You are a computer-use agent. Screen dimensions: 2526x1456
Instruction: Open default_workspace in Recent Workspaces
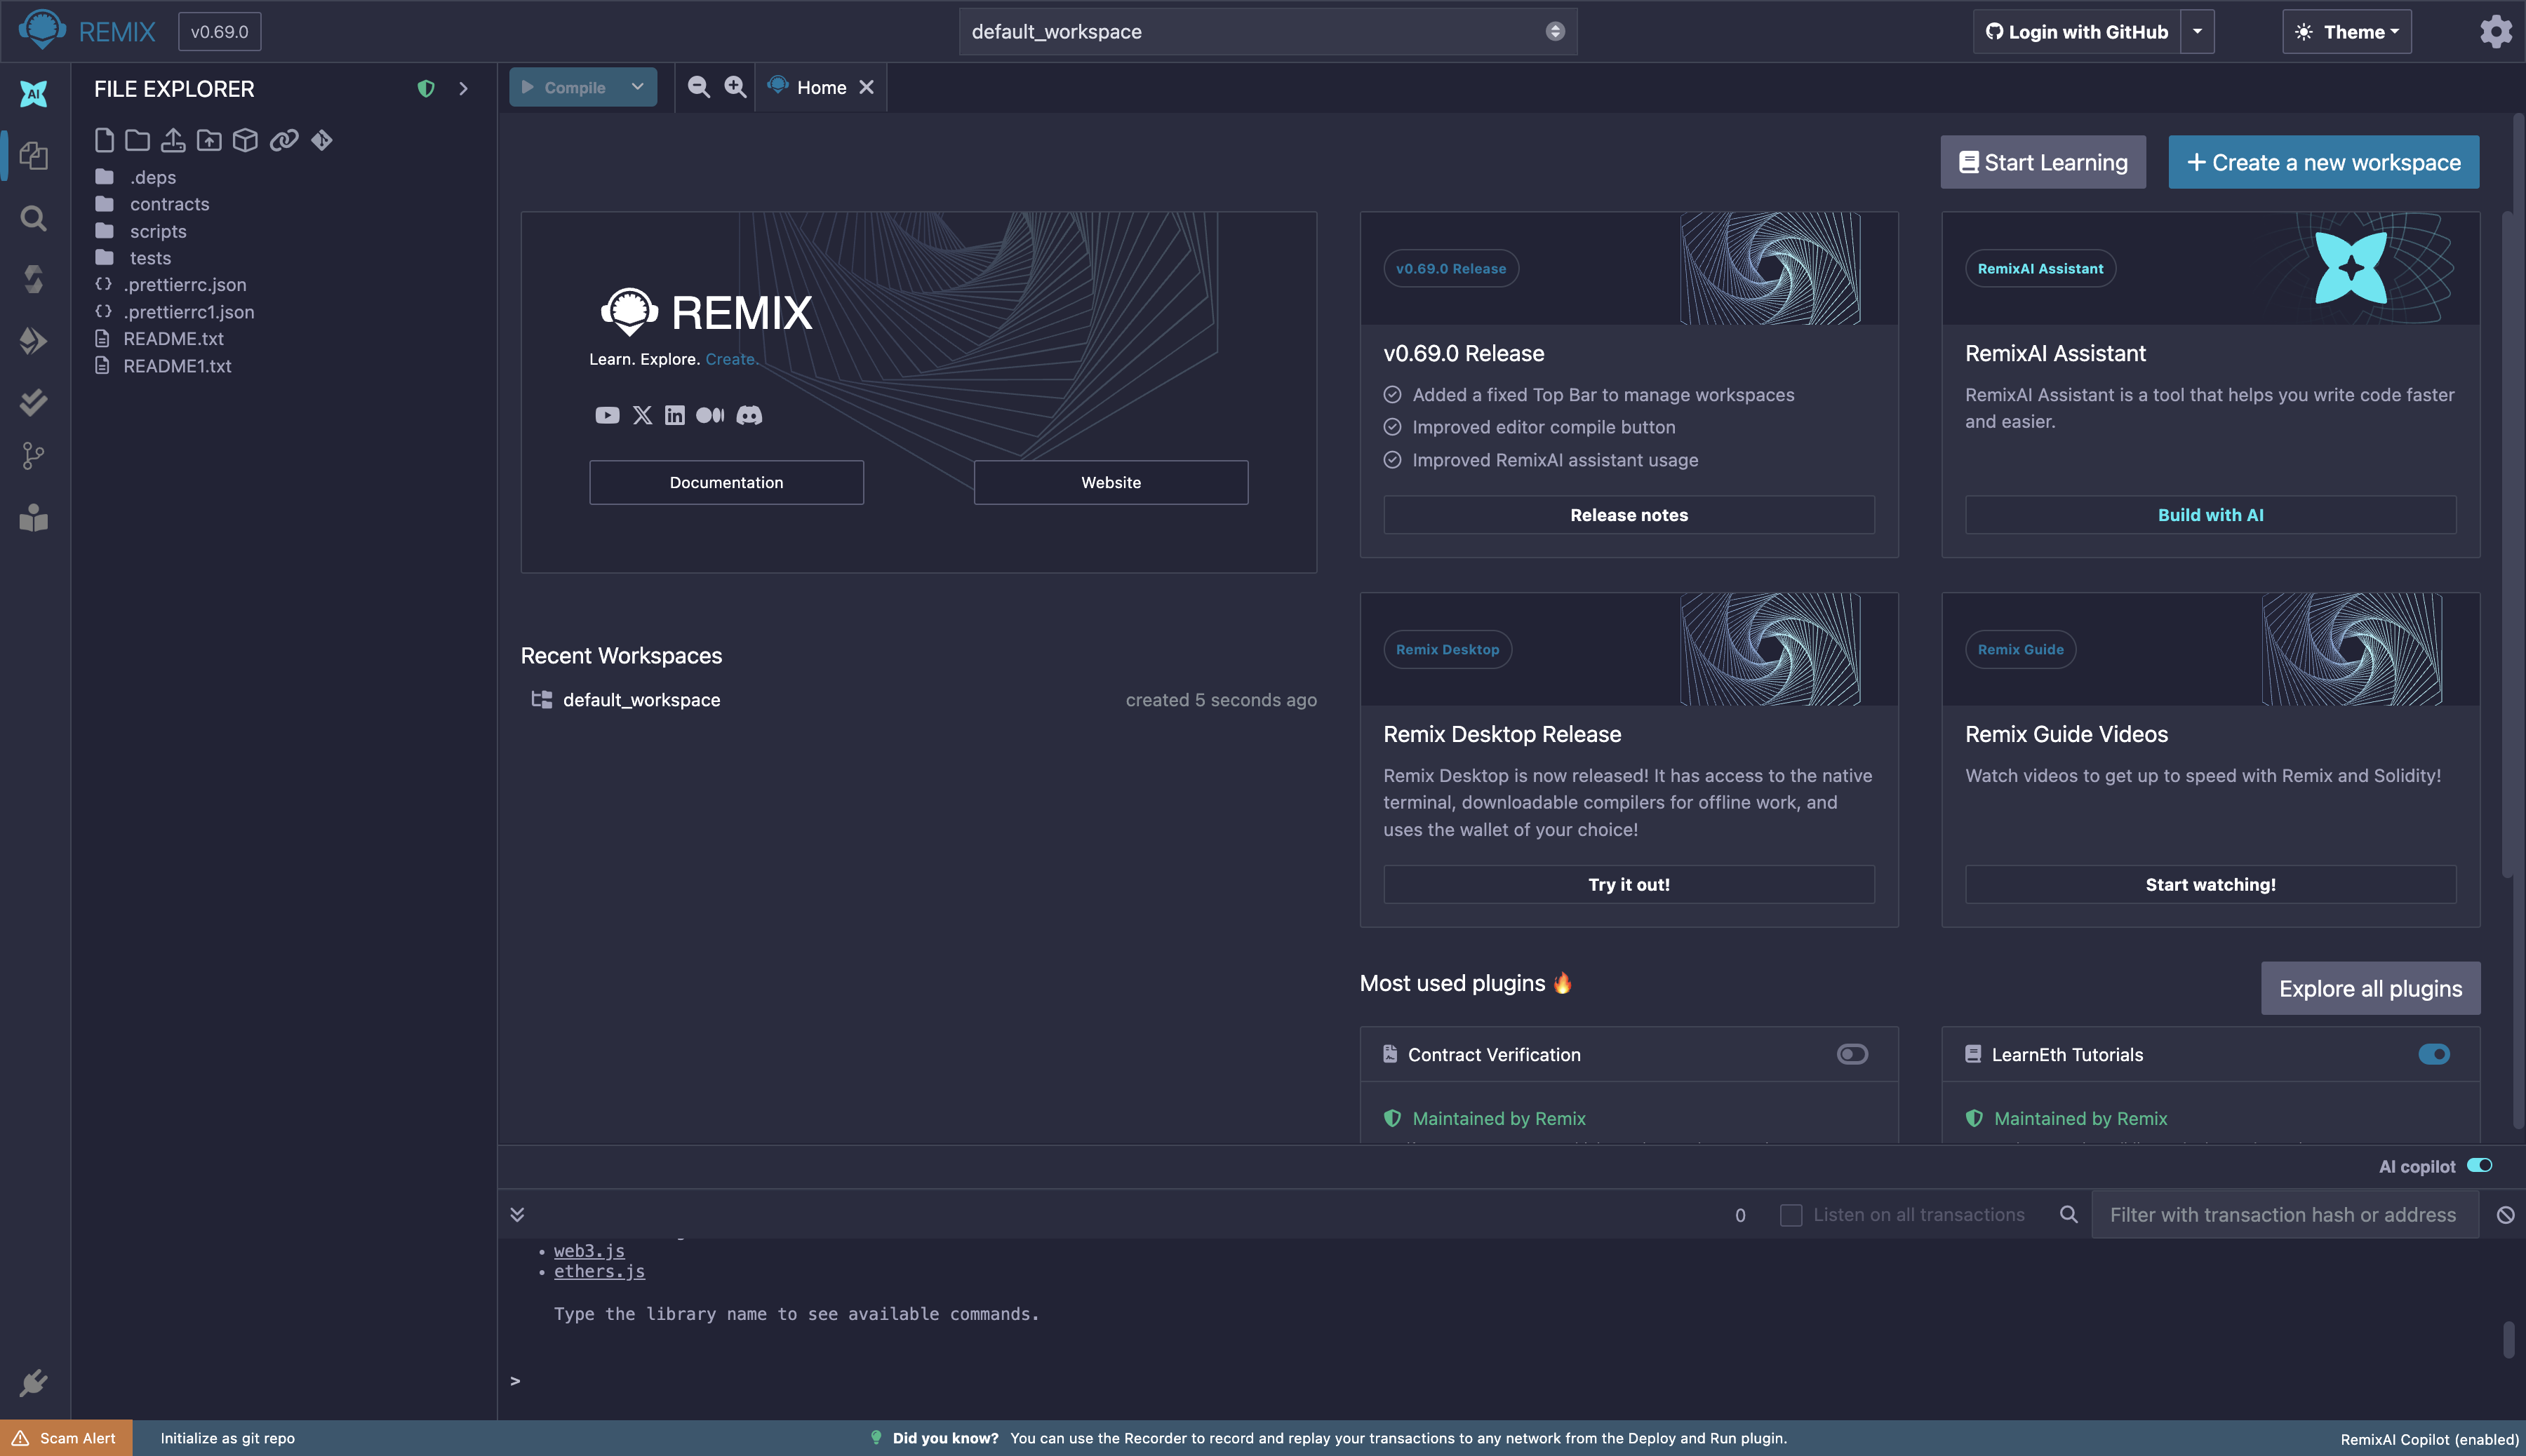click(641, 700)
